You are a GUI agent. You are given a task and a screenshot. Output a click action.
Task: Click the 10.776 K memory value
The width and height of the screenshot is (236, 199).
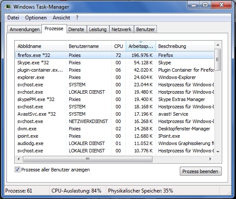click(143, 151)
